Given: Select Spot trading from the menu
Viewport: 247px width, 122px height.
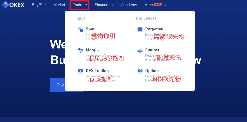Looking at the screenshot, I should pos(90,29).
